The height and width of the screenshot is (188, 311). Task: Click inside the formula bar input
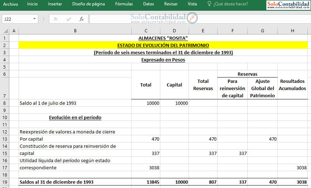pos(197,19)
